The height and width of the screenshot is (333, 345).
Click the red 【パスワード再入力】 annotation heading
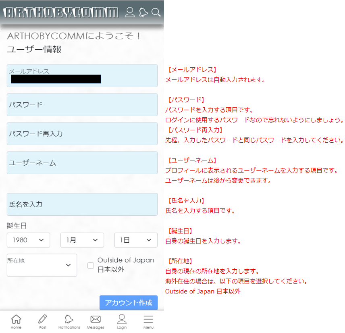(195, 130)
